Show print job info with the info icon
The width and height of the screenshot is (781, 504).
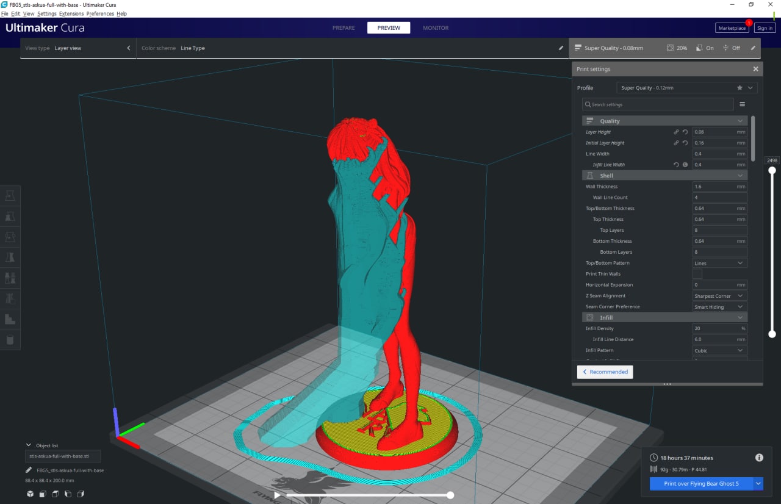click(x=759, y=458)
